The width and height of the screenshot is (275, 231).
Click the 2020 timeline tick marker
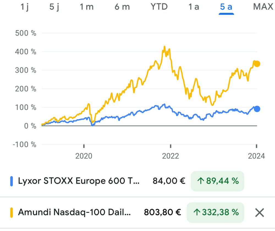(84, 146)
